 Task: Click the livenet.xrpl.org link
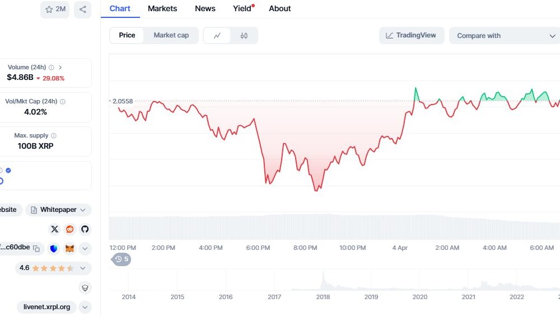point(47,307)
